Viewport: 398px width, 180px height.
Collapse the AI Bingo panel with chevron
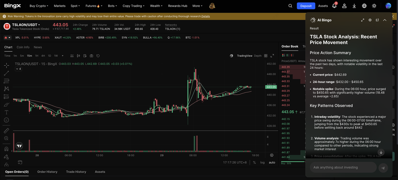(385, 20)
